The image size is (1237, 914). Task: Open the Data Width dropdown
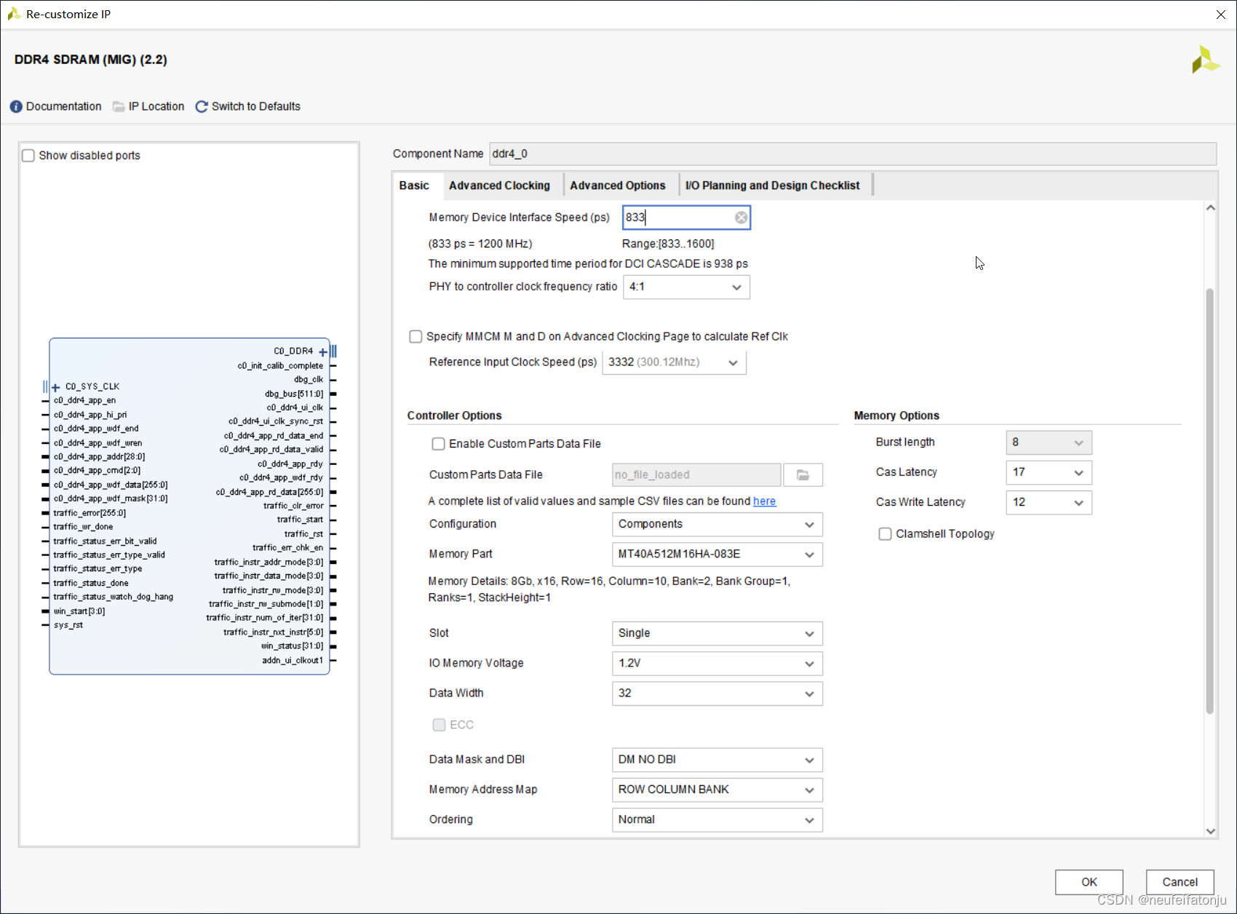(x=717, y=694)
